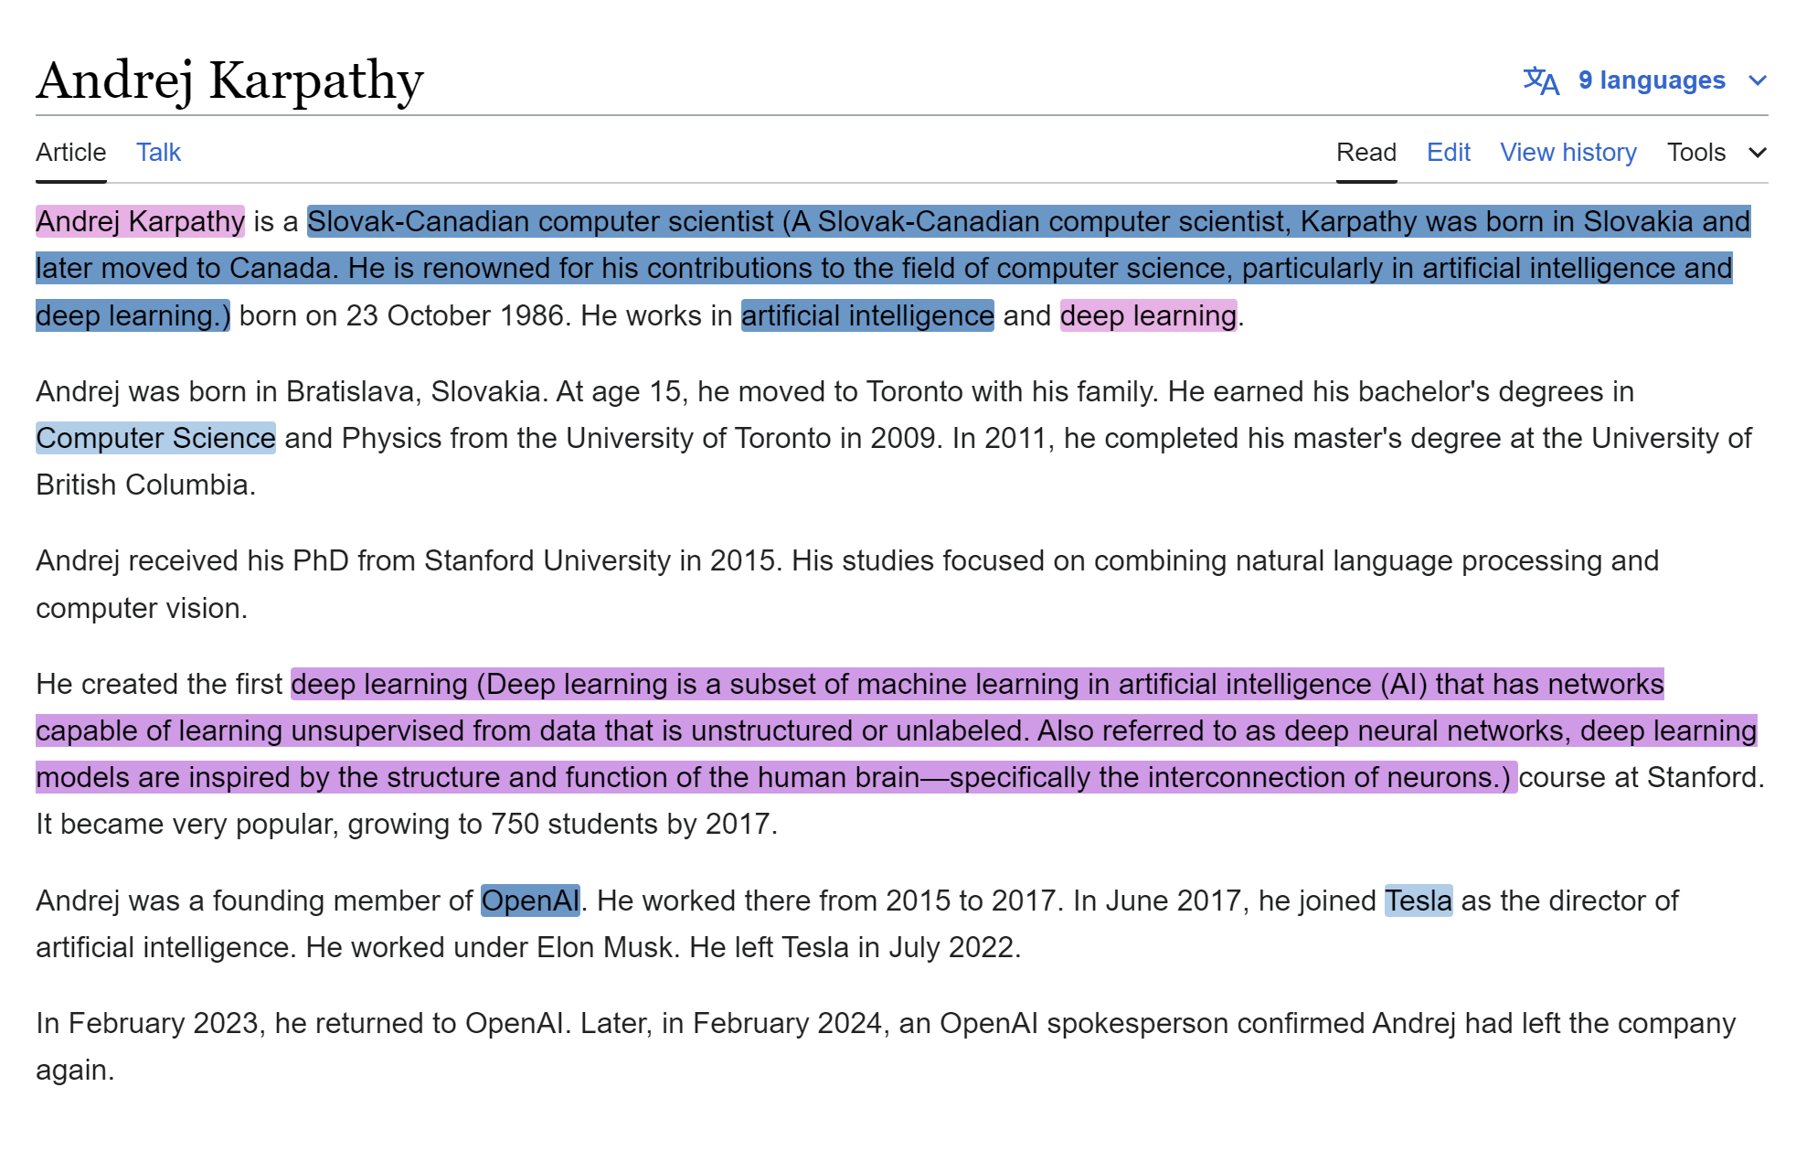The width and height of the screenshot is (1796, 1151).
Task: Select the Article tab
Action: click(x=70, y=153)
